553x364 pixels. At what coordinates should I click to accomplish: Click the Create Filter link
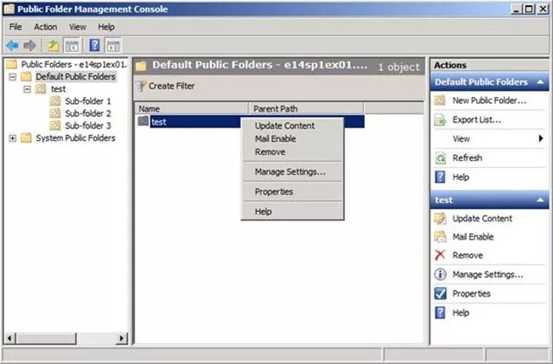(x=171, y=86)
